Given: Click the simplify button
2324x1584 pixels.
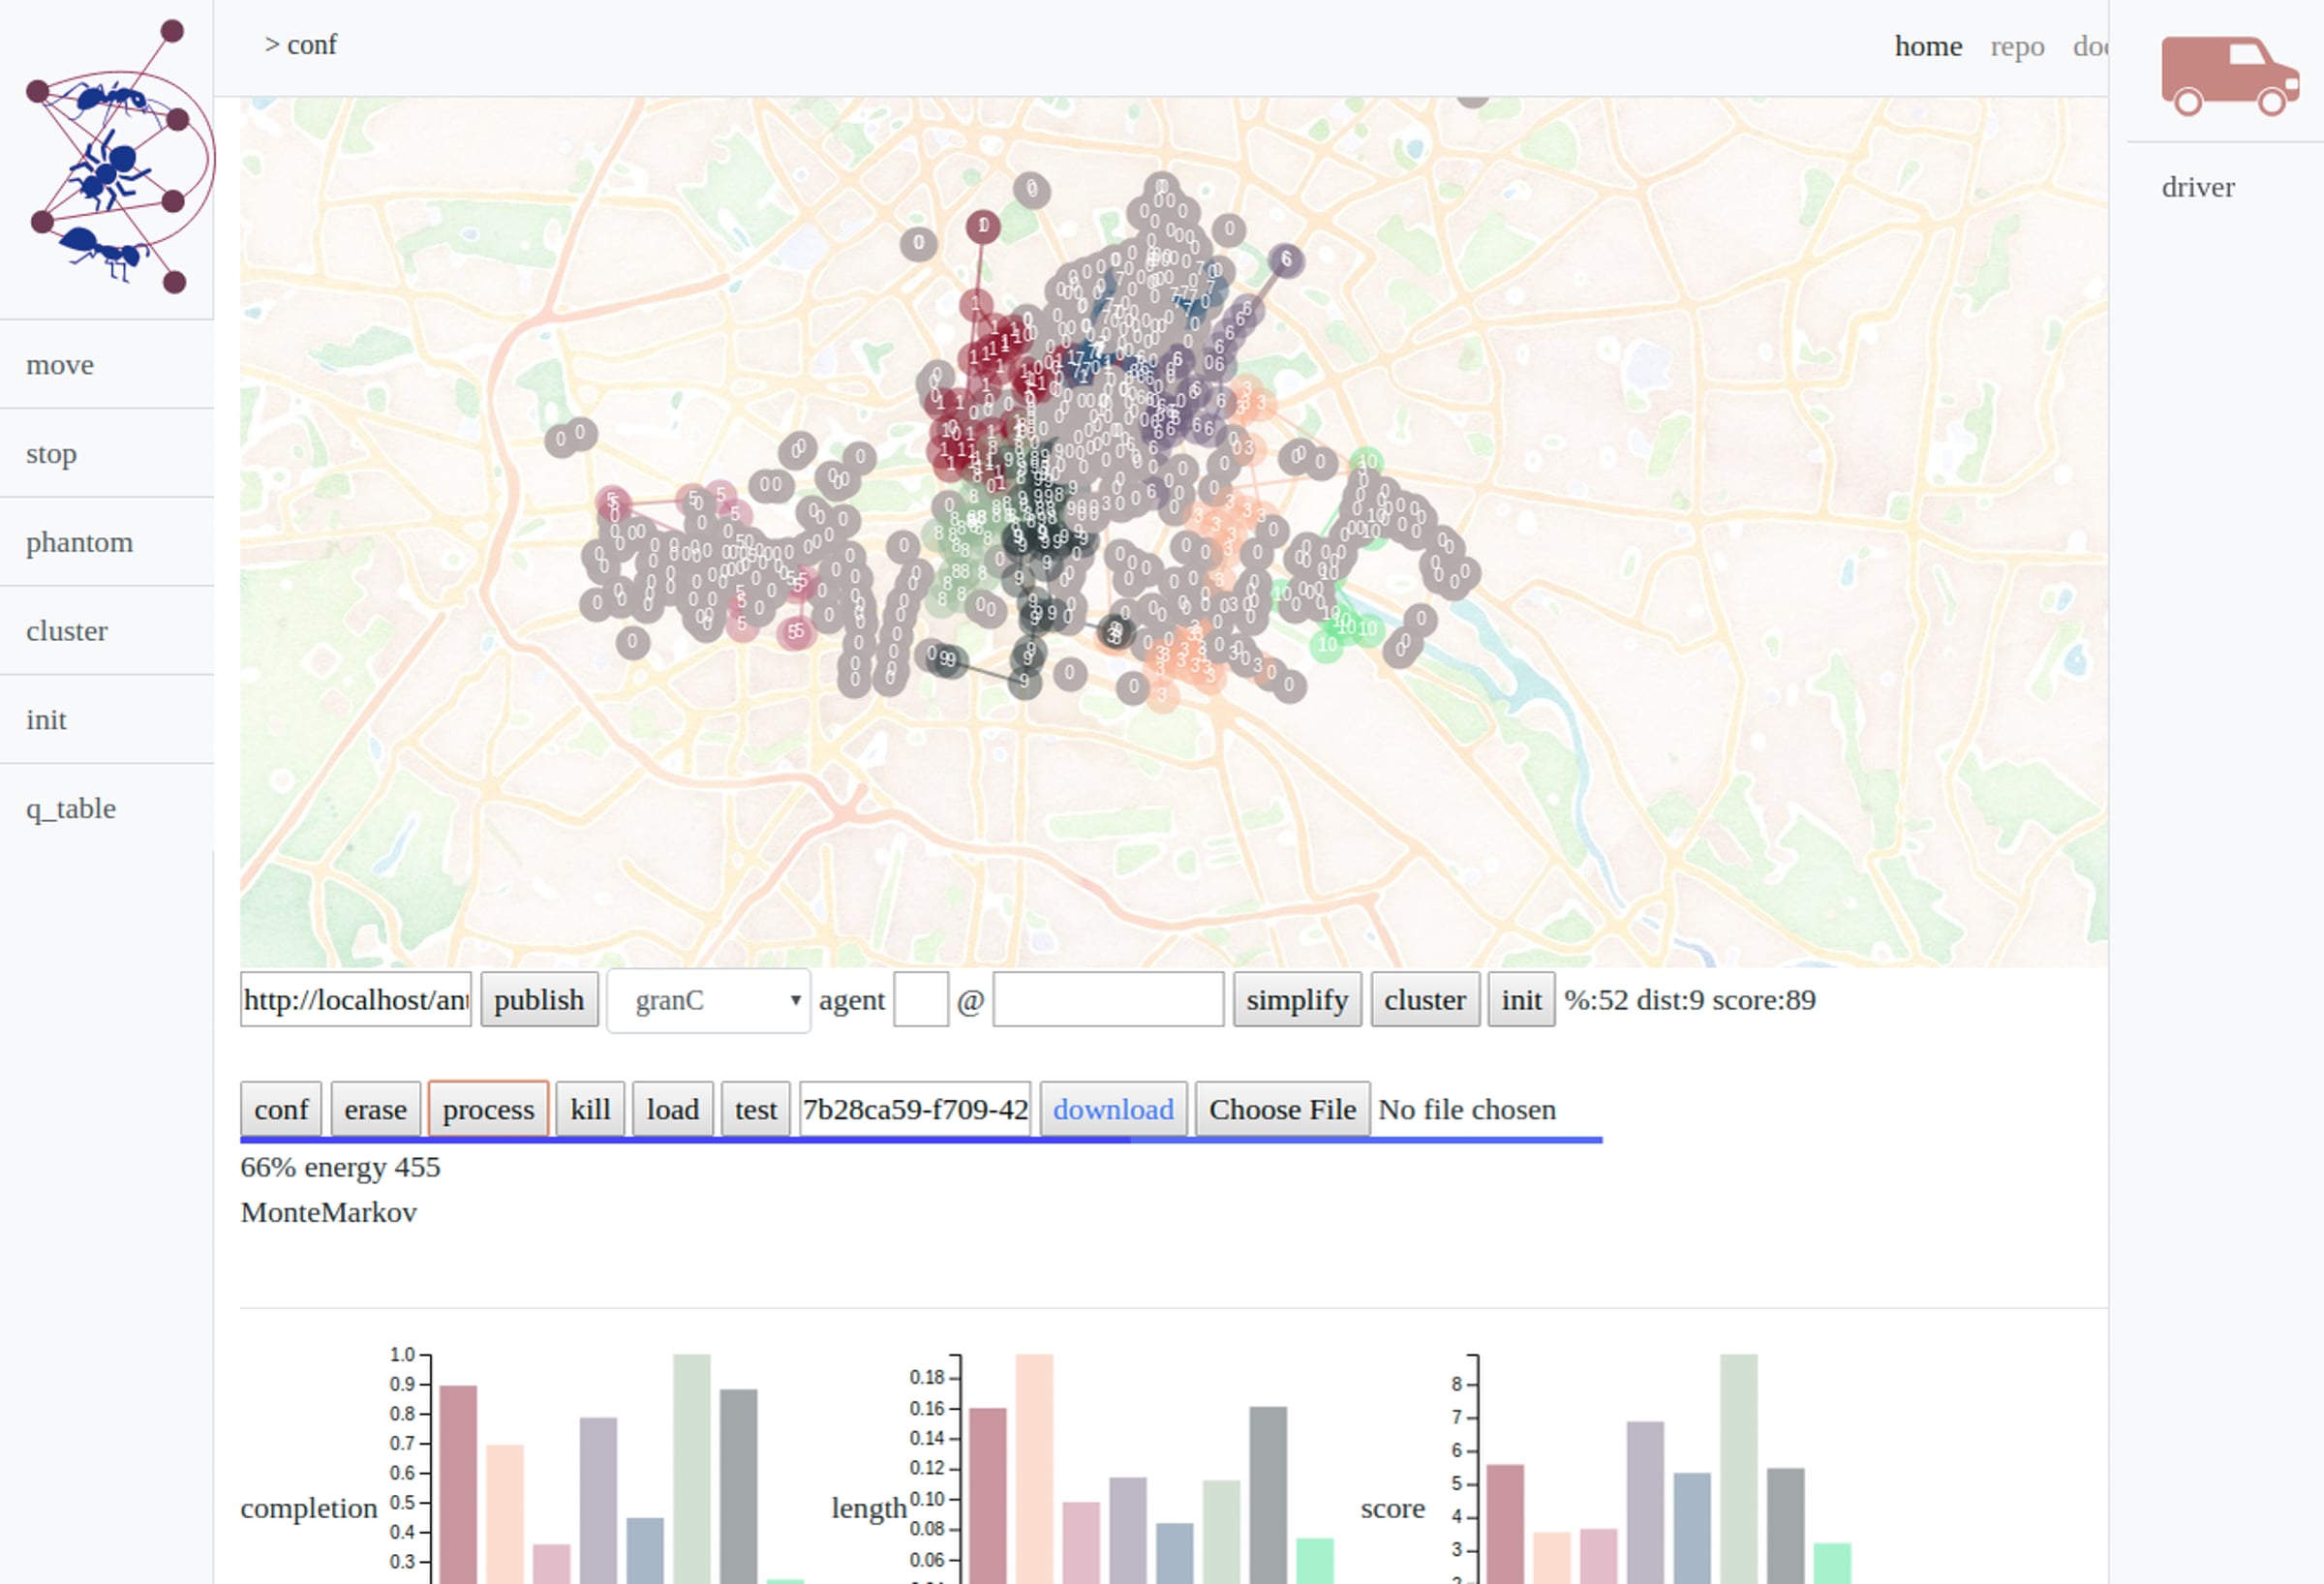Looking at the screenshot, I should click(x=1296, y=1000).
